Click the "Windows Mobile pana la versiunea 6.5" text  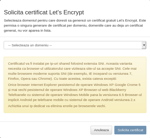(x=94, y=95)
